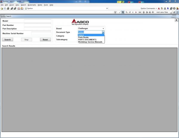Click the copy documents Epsilon command icon
This screenshot has height=138, width=179.
(x=162, y=8)
